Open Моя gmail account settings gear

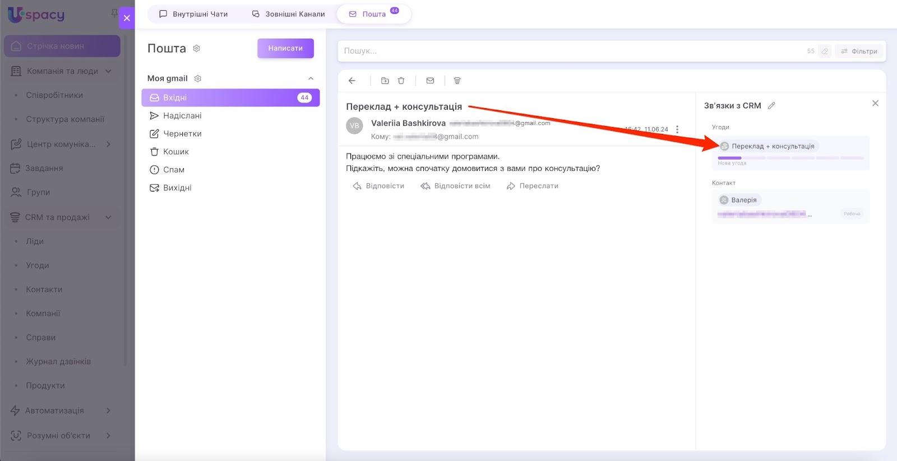click(198, 78)
